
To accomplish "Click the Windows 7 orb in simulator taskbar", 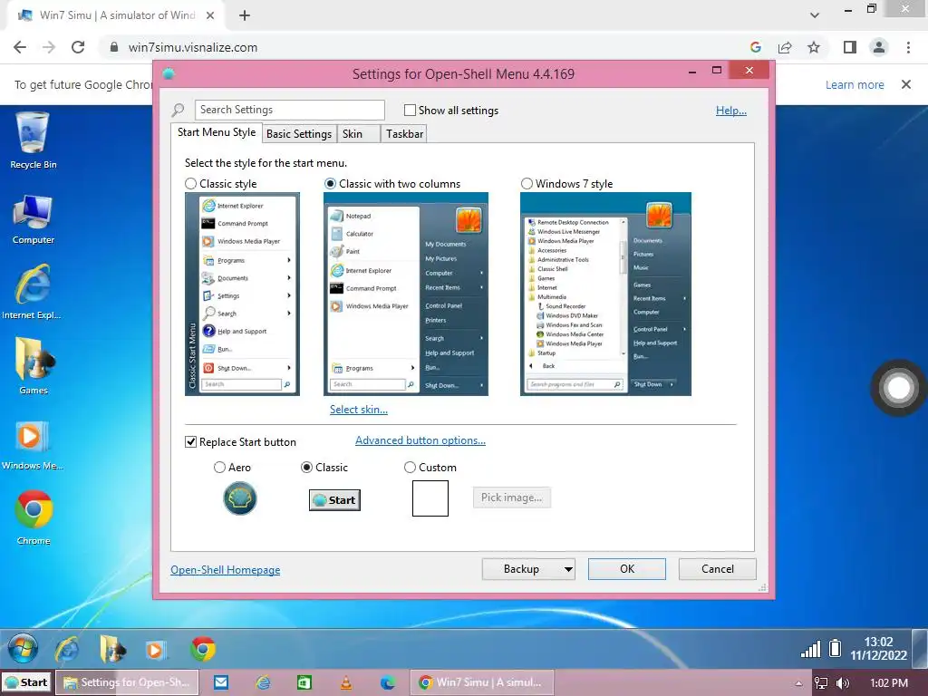I will point(23,648).
